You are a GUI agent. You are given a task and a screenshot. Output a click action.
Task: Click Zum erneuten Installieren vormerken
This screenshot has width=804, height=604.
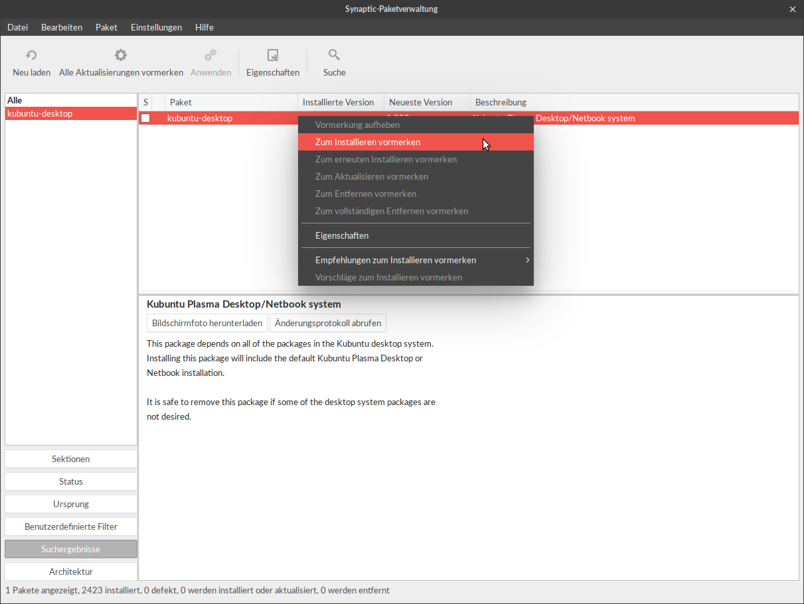coord(416,159)
